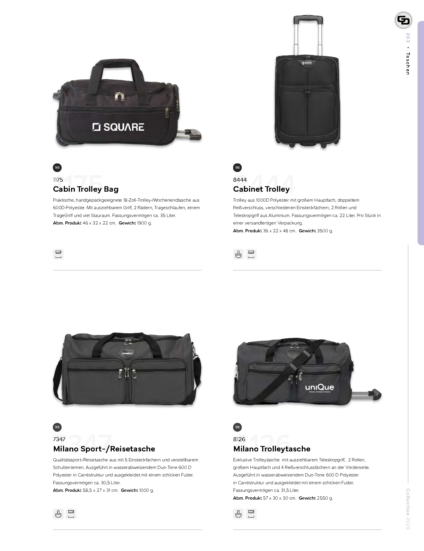This screenshot has height=551, width=424.
Task: Click the 98 badge above item 1175
Action: [x=57, y=167]
